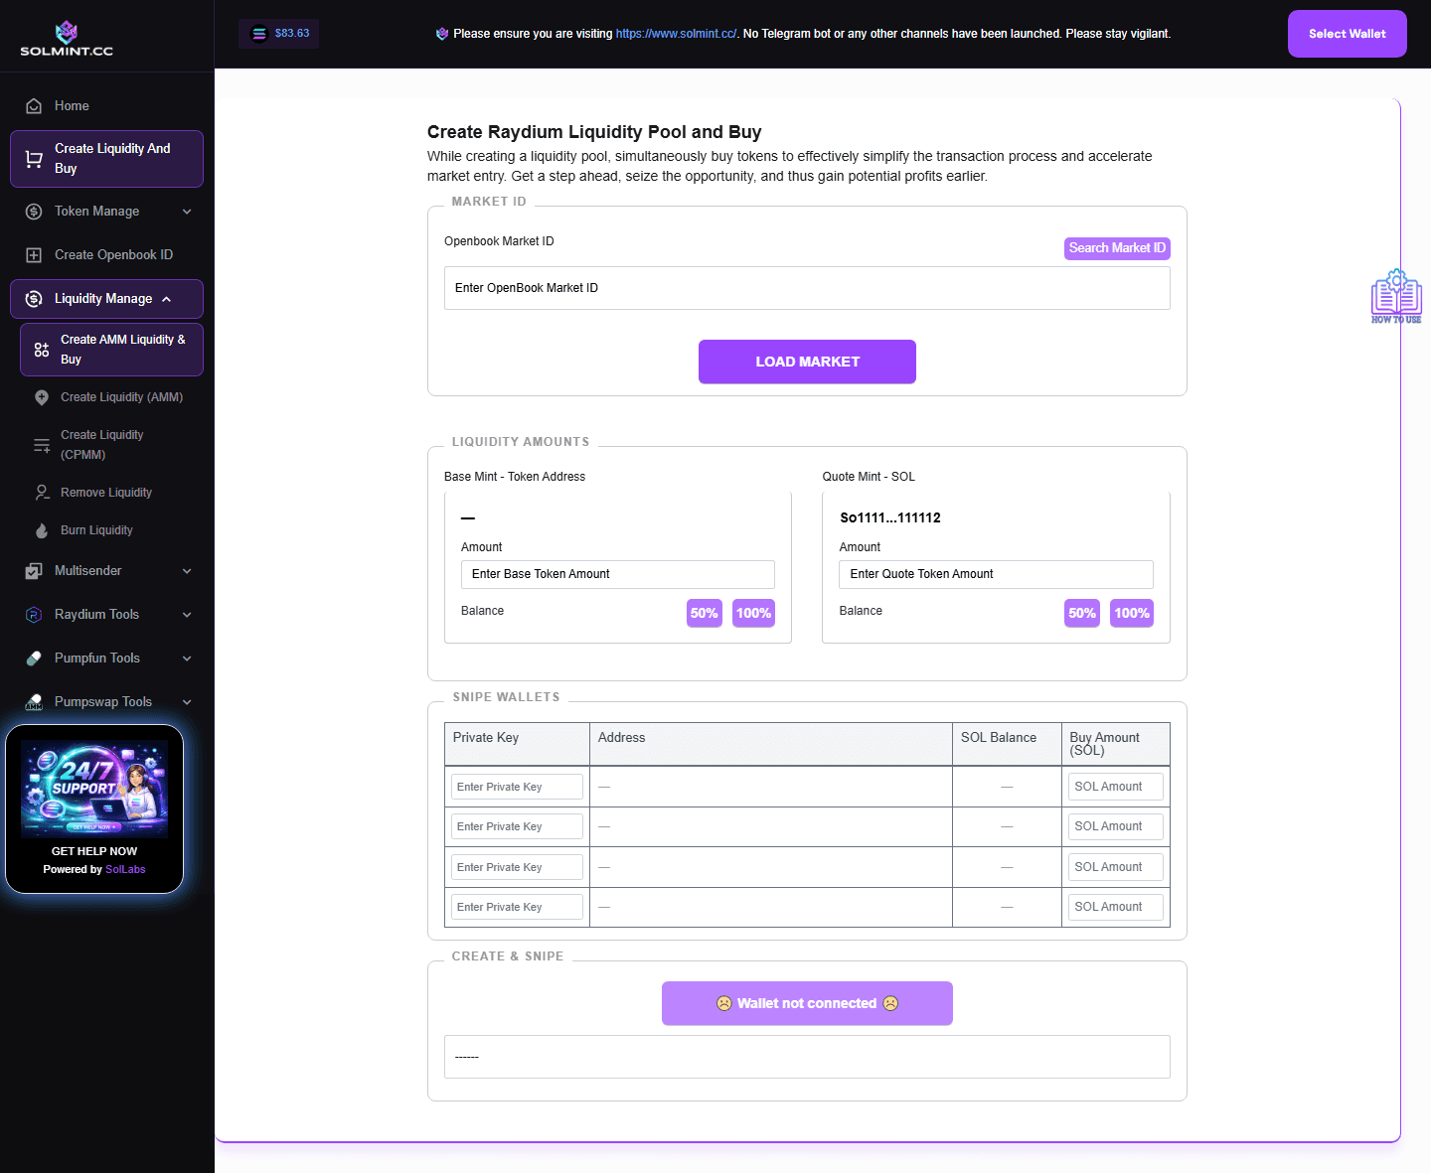The width and height of the screenshot is (1431, 1173).
Task: Select the Home icon in the sidebar
Action: pyautogui.click(x=33, y=105)
